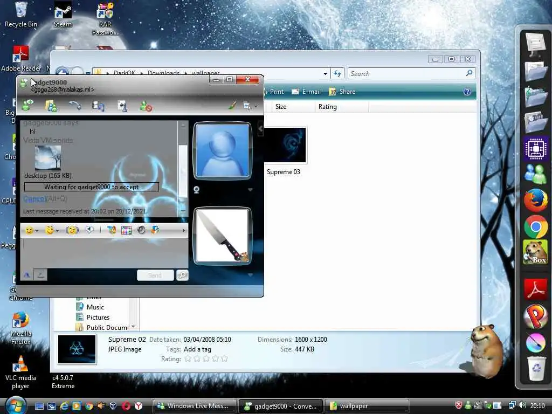The image size is (552, 414).
Task: Open the show menu icon in conversation toolbar
Action: pos(248,106)
